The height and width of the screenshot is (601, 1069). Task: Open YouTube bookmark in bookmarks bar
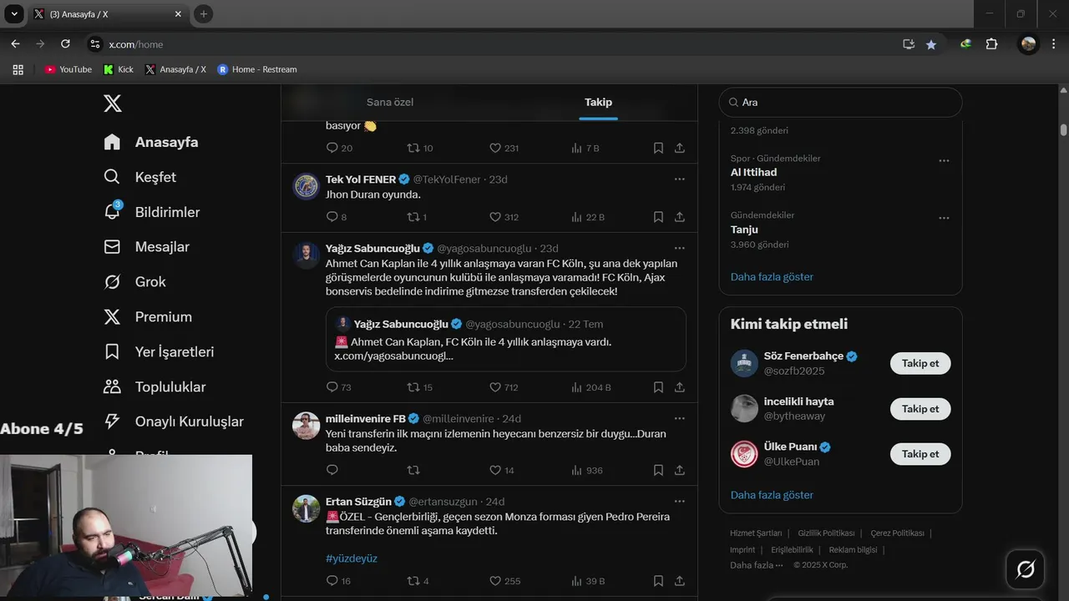click(68, 69)
